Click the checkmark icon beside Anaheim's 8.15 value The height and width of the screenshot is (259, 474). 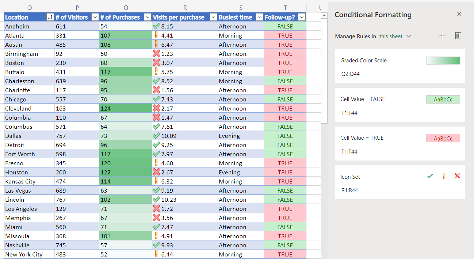point(156,26)
